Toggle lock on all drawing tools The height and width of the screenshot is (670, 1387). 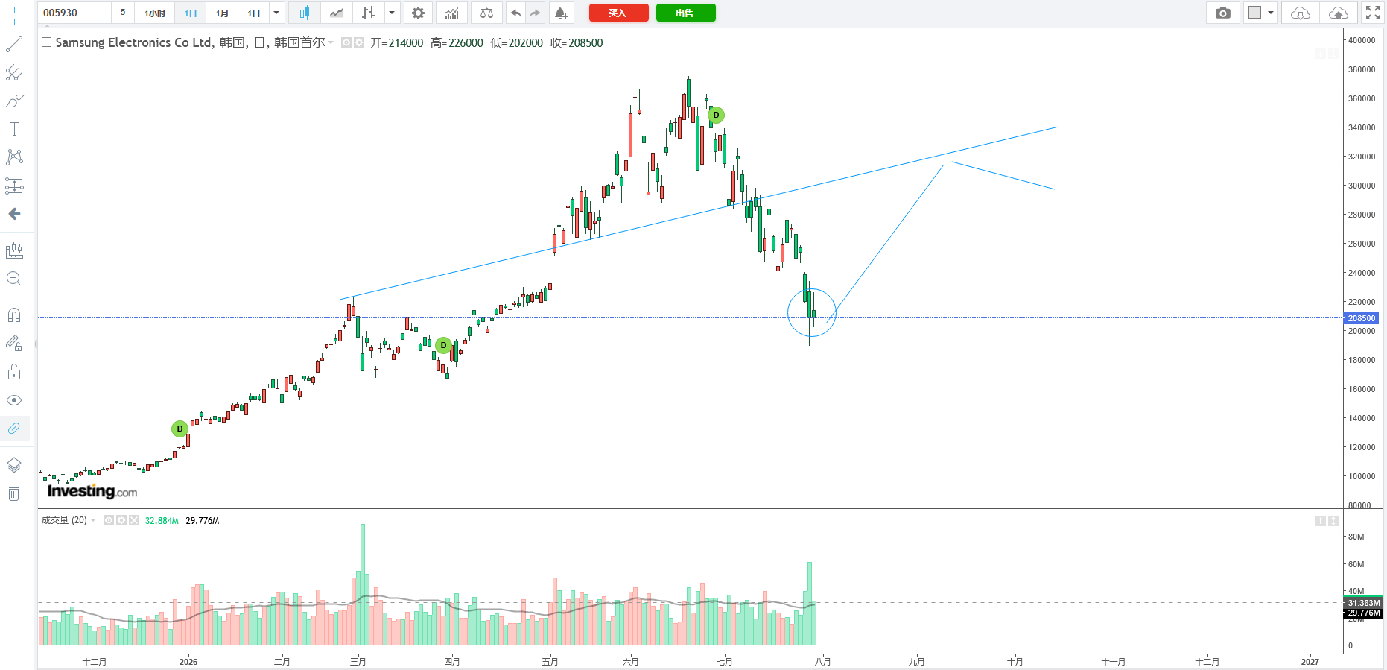(14, 372)
